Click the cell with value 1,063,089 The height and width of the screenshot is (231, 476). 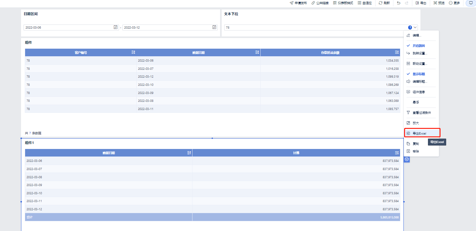(x=330, y=101)
